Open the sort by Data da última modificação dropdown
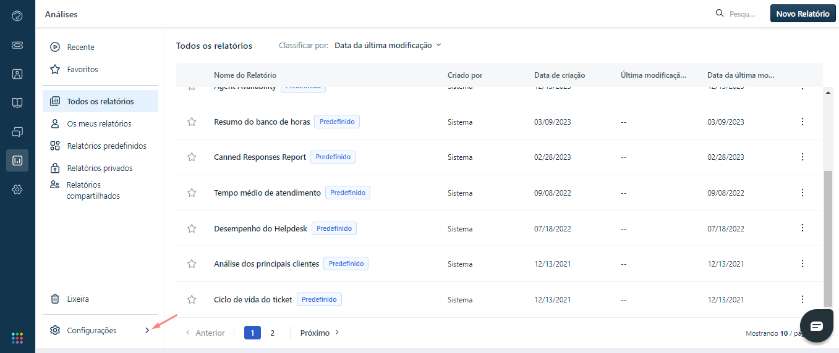 388,45
